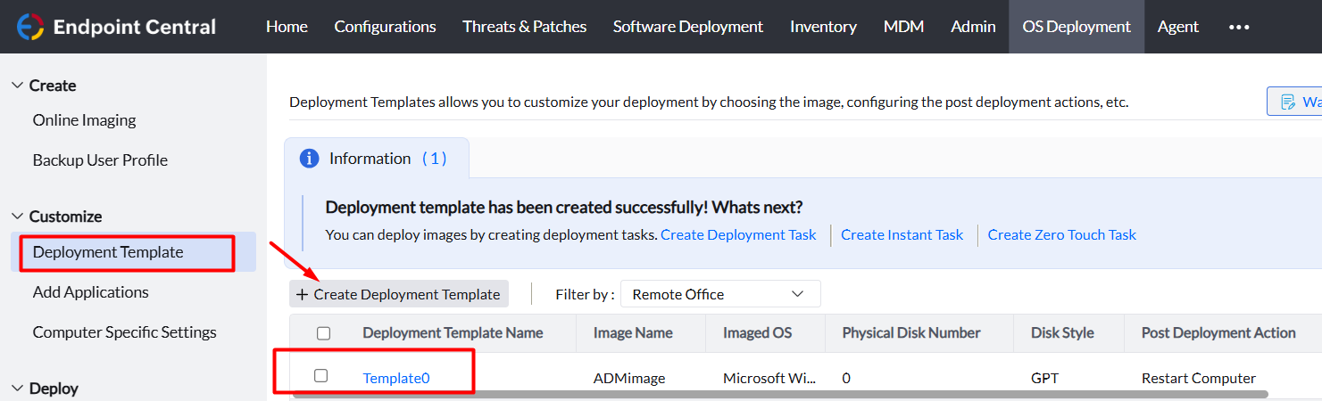Click plus icon of Create Deployment Template
This screenshot has width=1322, height=401.
coord(302,294)
